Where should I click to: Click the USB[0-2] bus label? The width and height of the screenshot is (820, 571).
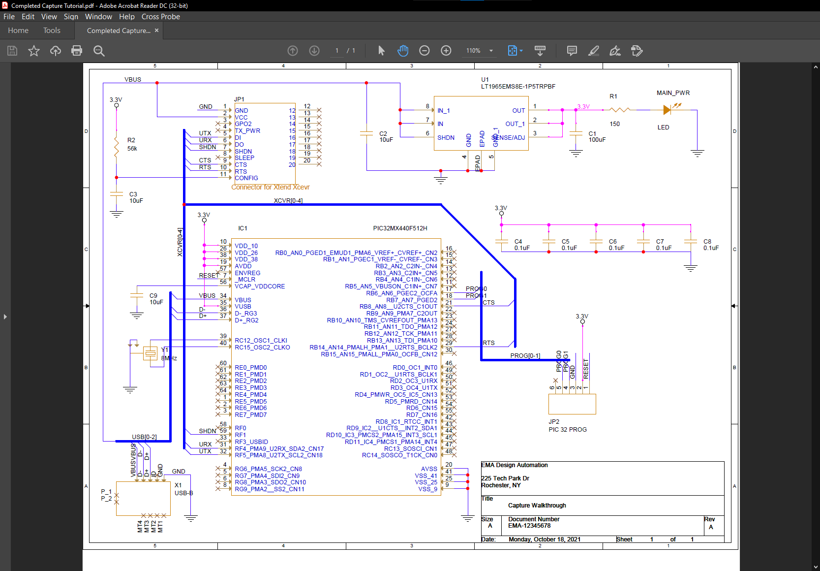point(144,437)
